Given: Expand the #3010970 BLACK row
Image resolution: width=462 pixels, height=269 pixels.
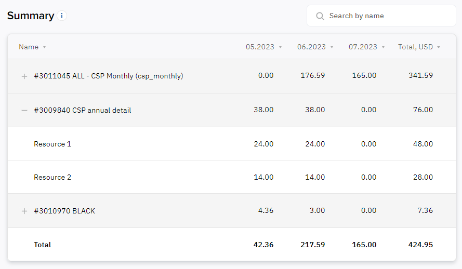Looking at the screenshot, I should coord(24,211).
